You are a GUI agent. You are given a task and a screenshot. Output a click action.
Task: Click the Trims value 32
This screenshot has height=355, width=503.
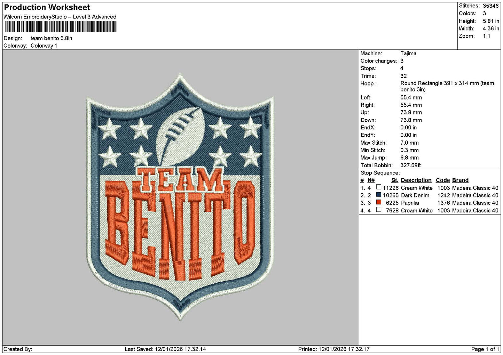pyautogui.click(x=403, y=76)
